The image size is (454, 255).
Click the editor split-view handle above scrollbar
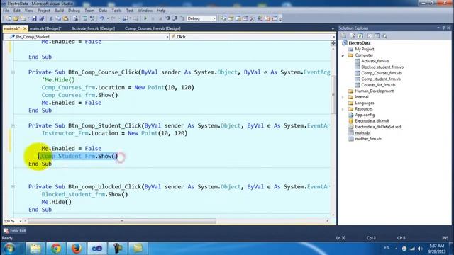[x=333, y=43]
